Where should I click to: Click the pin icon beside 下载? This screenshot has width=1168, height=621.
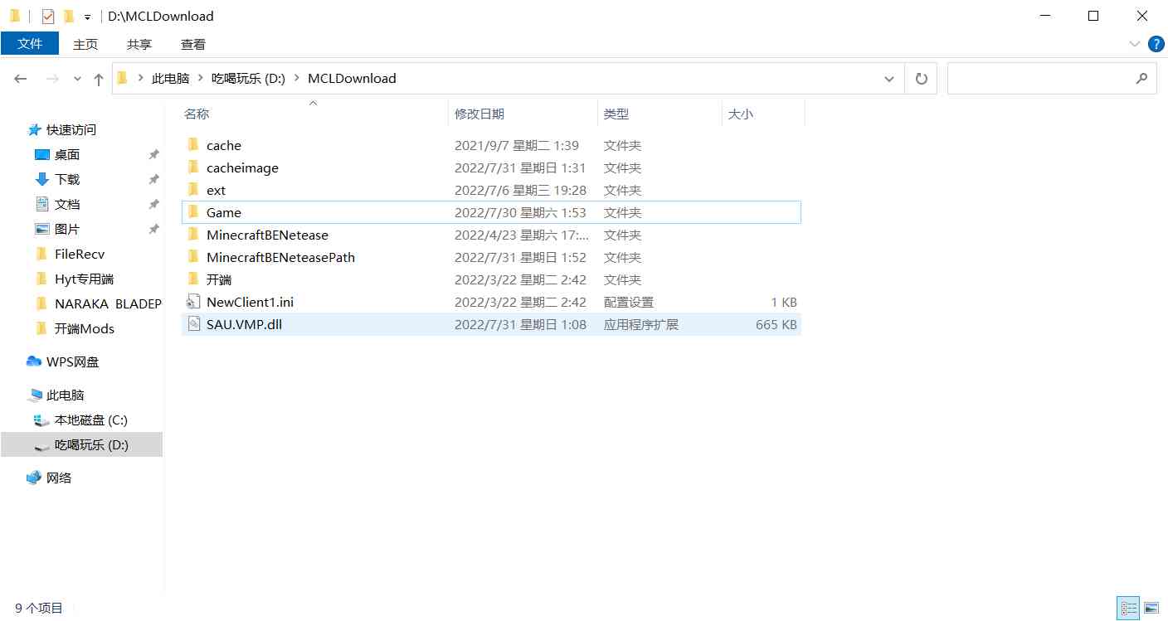point(153,180)
